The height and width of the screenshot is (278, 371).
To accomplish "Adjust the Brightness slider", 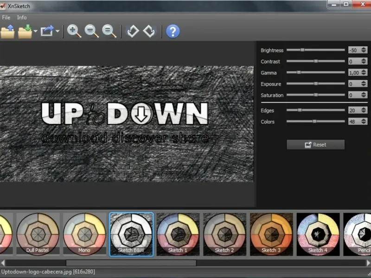I will pyautogui.click(x=316, y=50).
